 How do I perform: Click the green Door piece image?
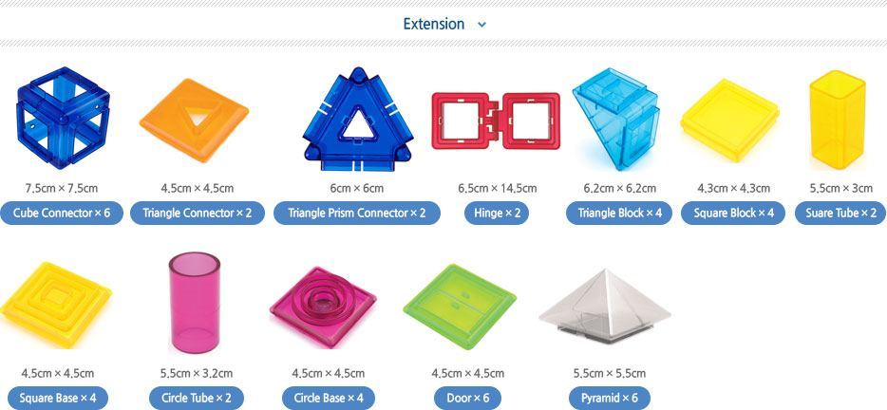click(460, 306)
